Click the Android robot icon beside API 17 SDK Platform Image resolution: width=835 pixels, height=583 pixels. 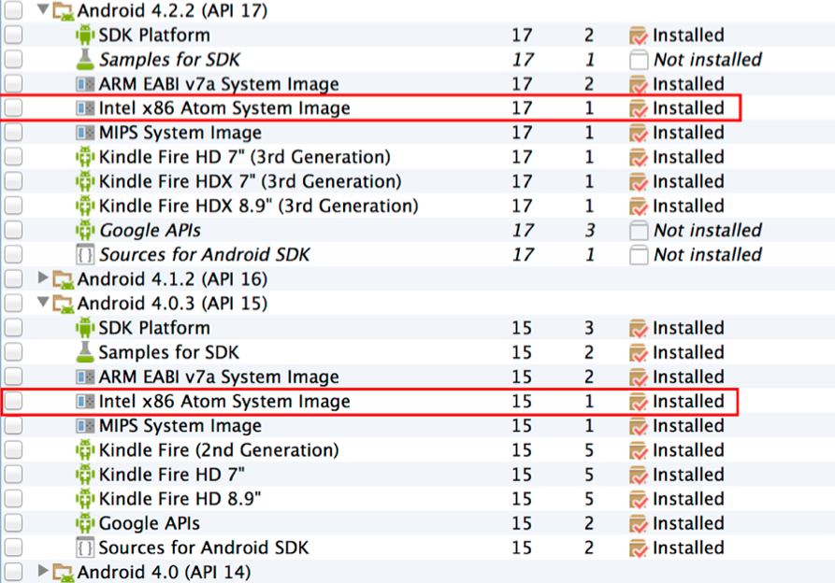coord(85,36)
